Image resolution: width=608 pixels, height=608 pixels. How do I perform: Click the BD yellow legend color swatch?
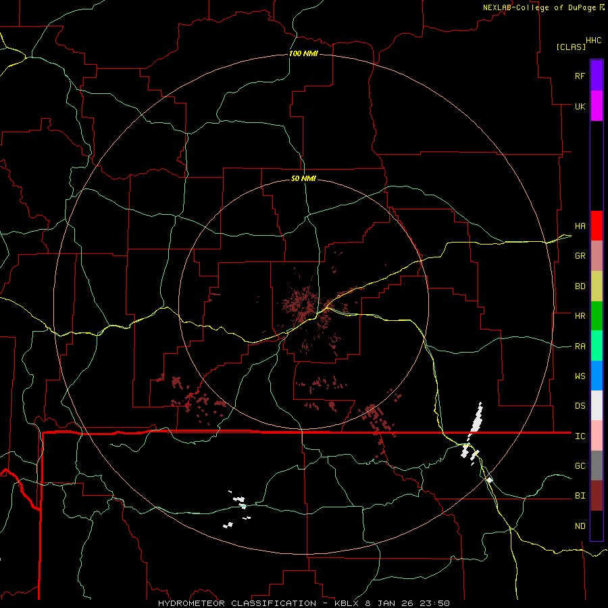point(597,286)
